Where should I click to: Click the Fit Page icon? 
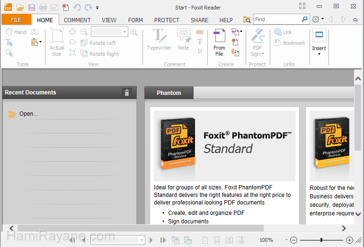click(x=73, y=32)
